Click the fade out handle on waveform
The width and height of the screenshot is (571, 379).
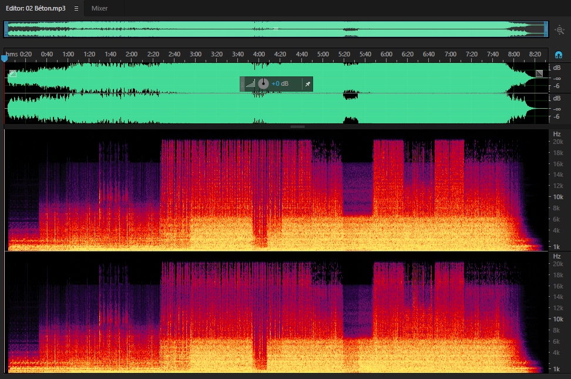(539, 73)
